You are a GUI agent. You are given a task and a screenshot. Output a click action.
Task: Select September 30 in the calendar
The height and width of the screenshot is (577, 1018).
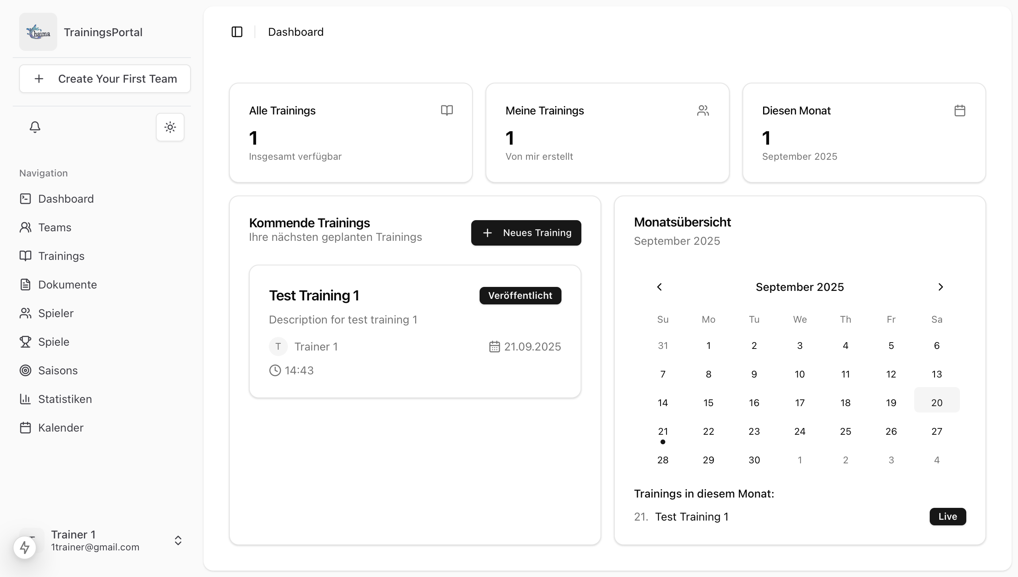[x=754, y=460]
